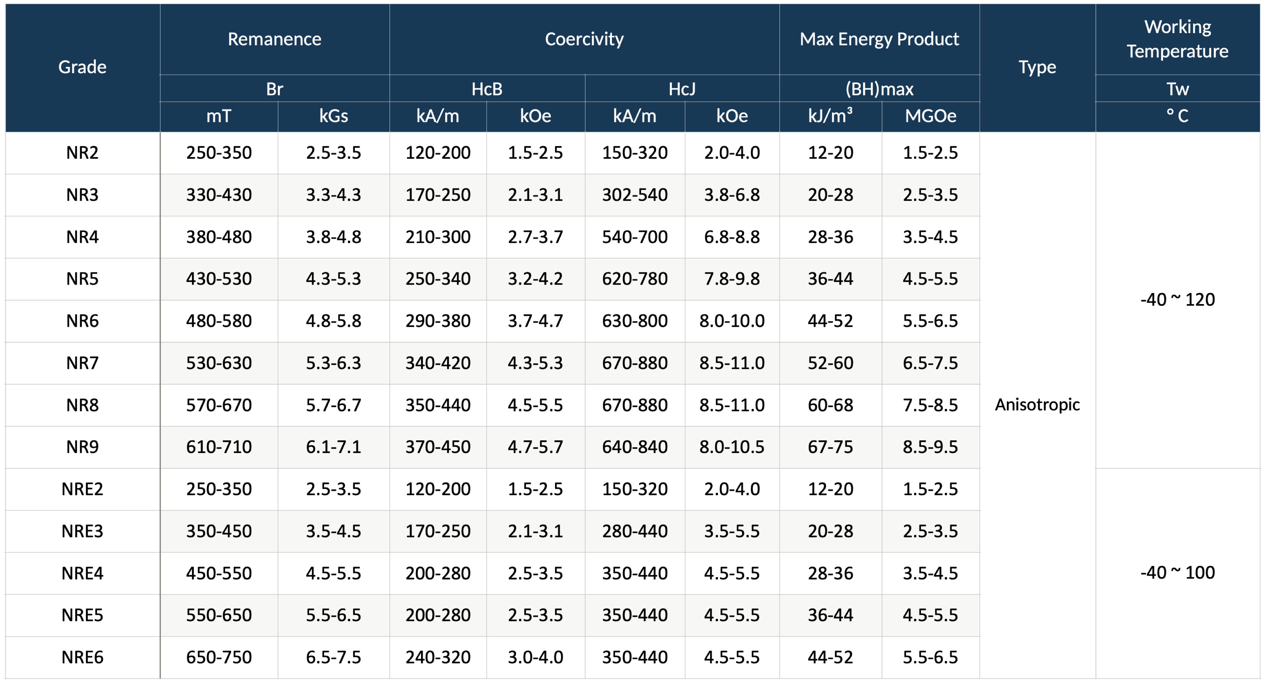Select the NRE6 grade cell
This screenshot has height=685, width=1264.
point(83,658)
